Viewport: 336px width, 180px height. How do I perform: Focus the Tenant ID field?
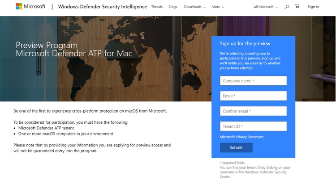click(253, 126)
